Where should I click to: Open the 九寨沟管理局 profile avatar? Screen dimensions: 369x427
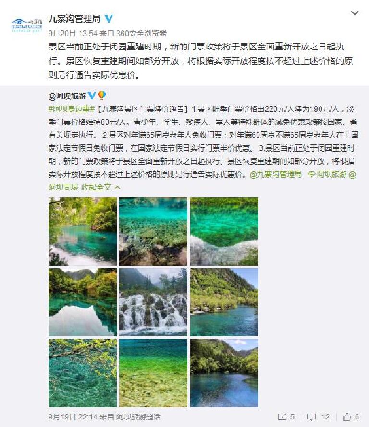(x=27, y=25)
